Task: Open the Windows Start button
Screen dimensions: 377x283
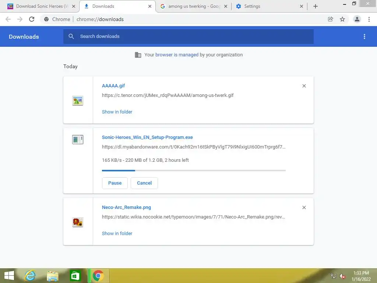Action: (9, 276)
